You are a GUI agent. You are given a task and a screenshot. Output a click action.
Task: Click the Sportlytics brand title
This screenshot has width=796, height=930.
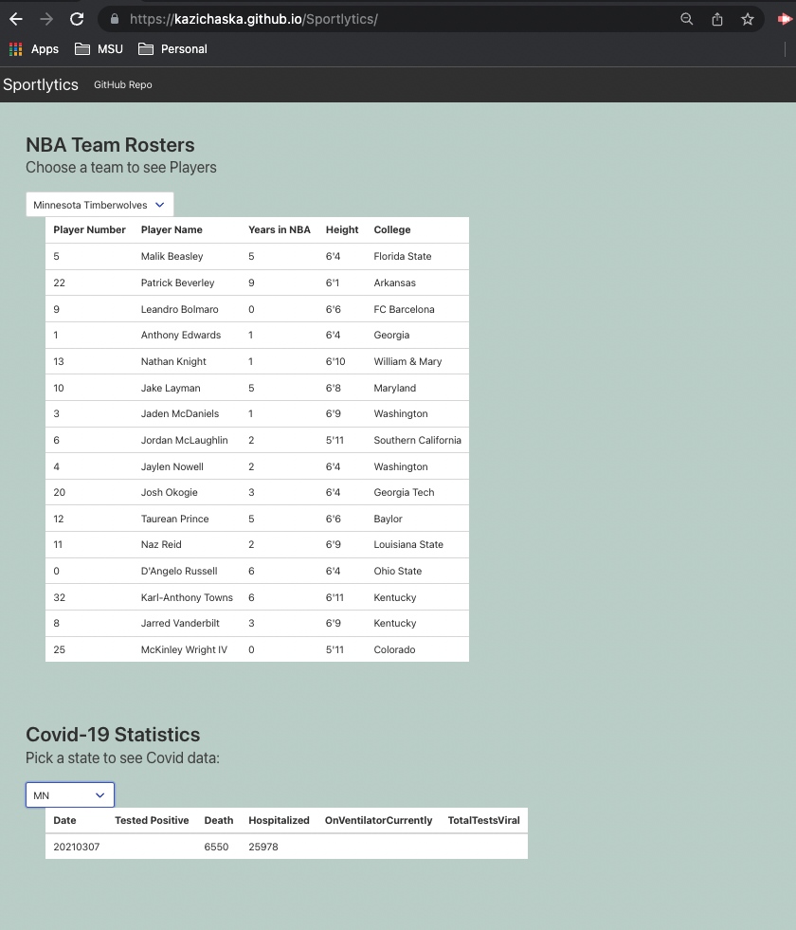click(41, 84)
